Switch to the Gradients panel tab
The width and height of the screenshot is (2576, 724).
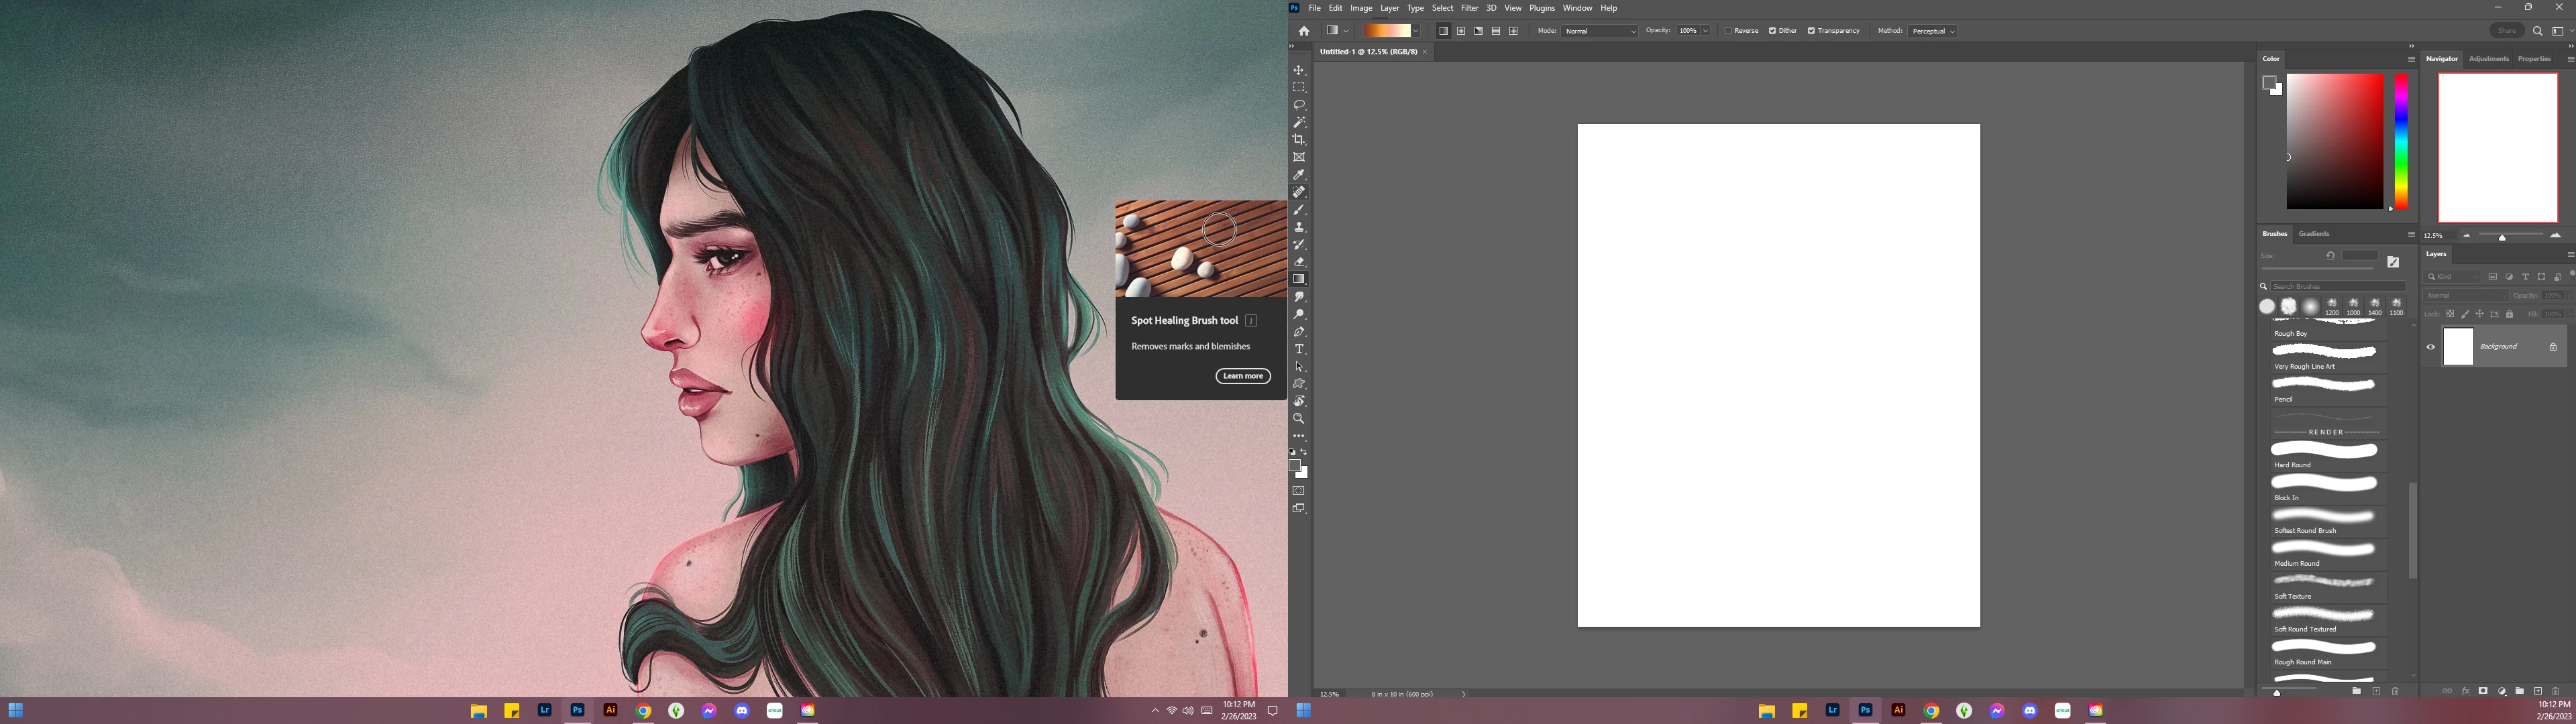pyautogui.click(x=2313, y=234)
